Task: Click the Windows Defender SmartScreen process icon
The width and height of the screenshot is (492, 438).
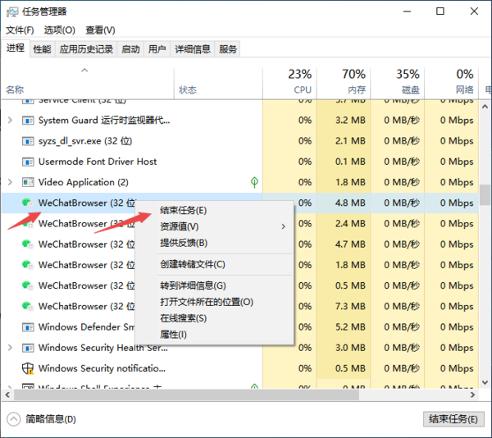Action: (28, 327)
